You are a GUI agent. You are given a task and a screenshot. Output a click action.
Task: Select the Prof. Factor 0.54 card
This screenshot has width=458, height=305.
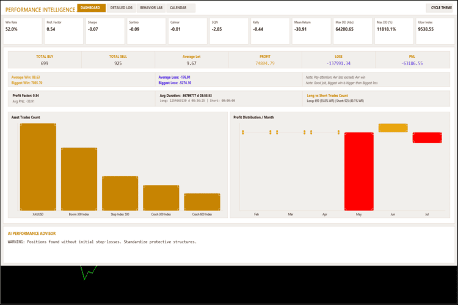[x=64, y=31]
